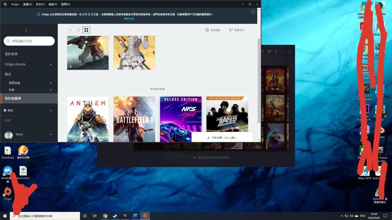The height and width of the screenshot is (220, 392).
Task: Open the friends list chat bar
Action: (x=222, y=137)
